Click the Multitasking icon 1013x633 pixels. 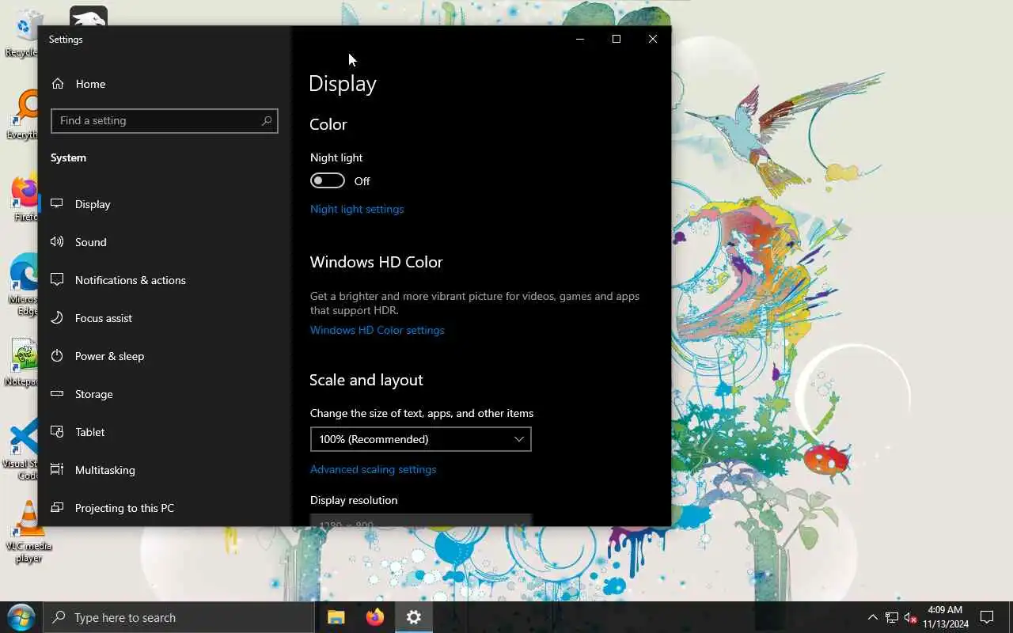[x=57, y=469]
